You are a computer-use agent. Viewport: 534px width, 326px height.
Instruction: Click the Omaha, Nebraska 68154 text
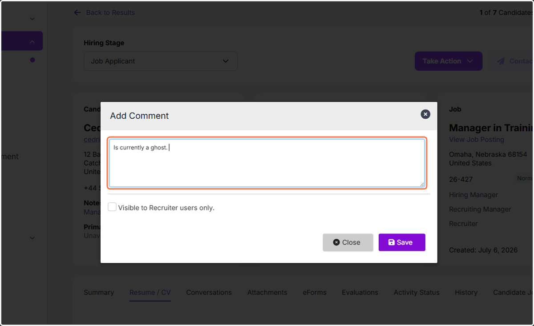click(488, 154)
